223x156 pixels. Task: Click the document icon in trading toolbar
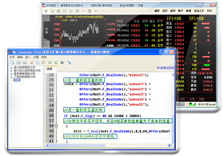pos(58,11)
